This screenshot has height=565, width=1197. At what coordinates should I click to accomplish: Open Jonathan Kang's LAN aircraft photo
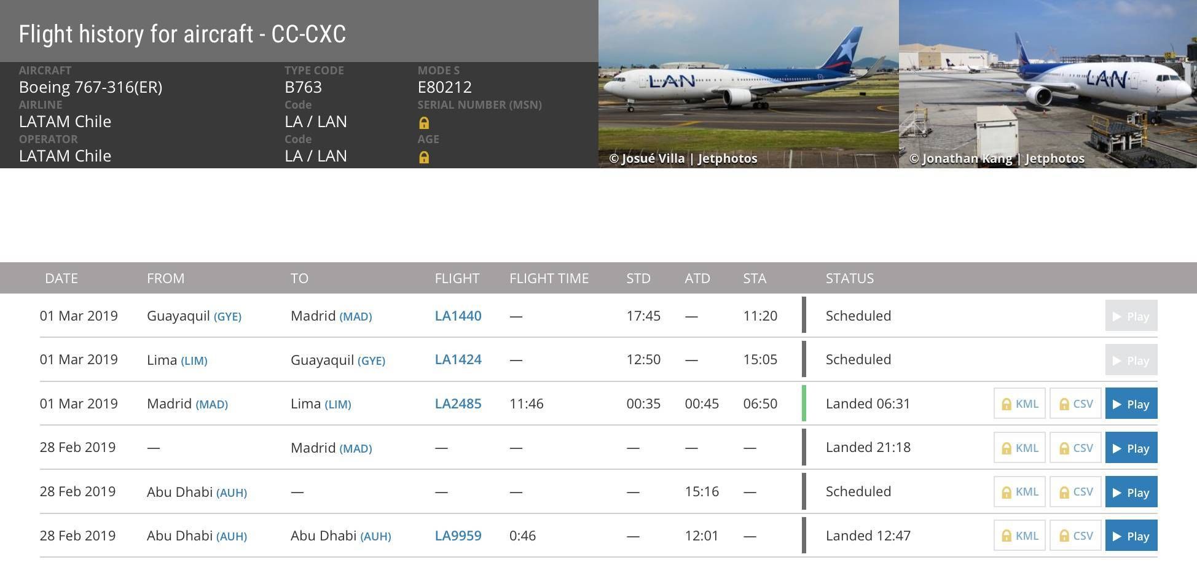1048,84
